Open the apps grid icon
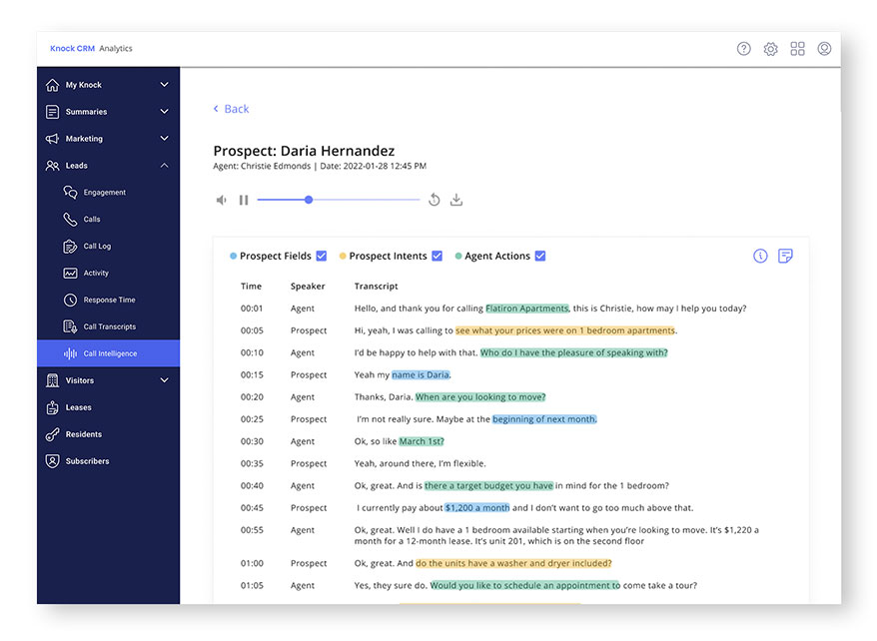877x641 pixels. [x=797, y=49]
